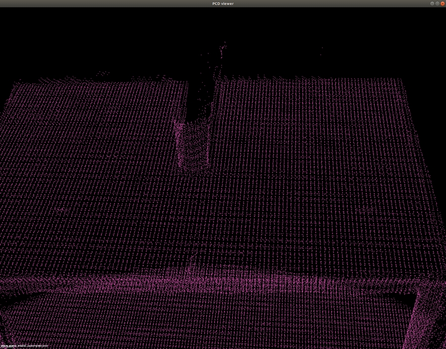
Task: Minimize the PCD viewer window
Action: point(432,3)
